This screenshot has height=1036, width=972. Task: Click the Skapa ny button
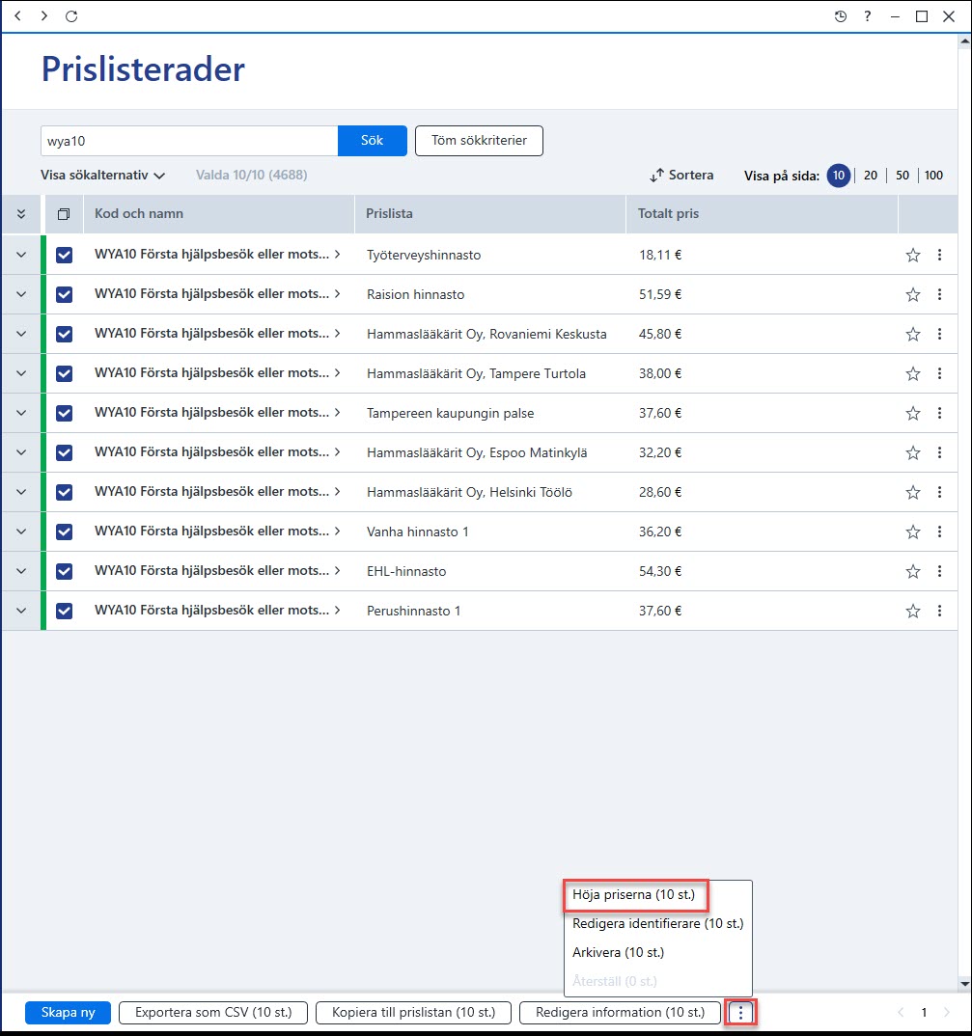click(x=69, y=1012)
